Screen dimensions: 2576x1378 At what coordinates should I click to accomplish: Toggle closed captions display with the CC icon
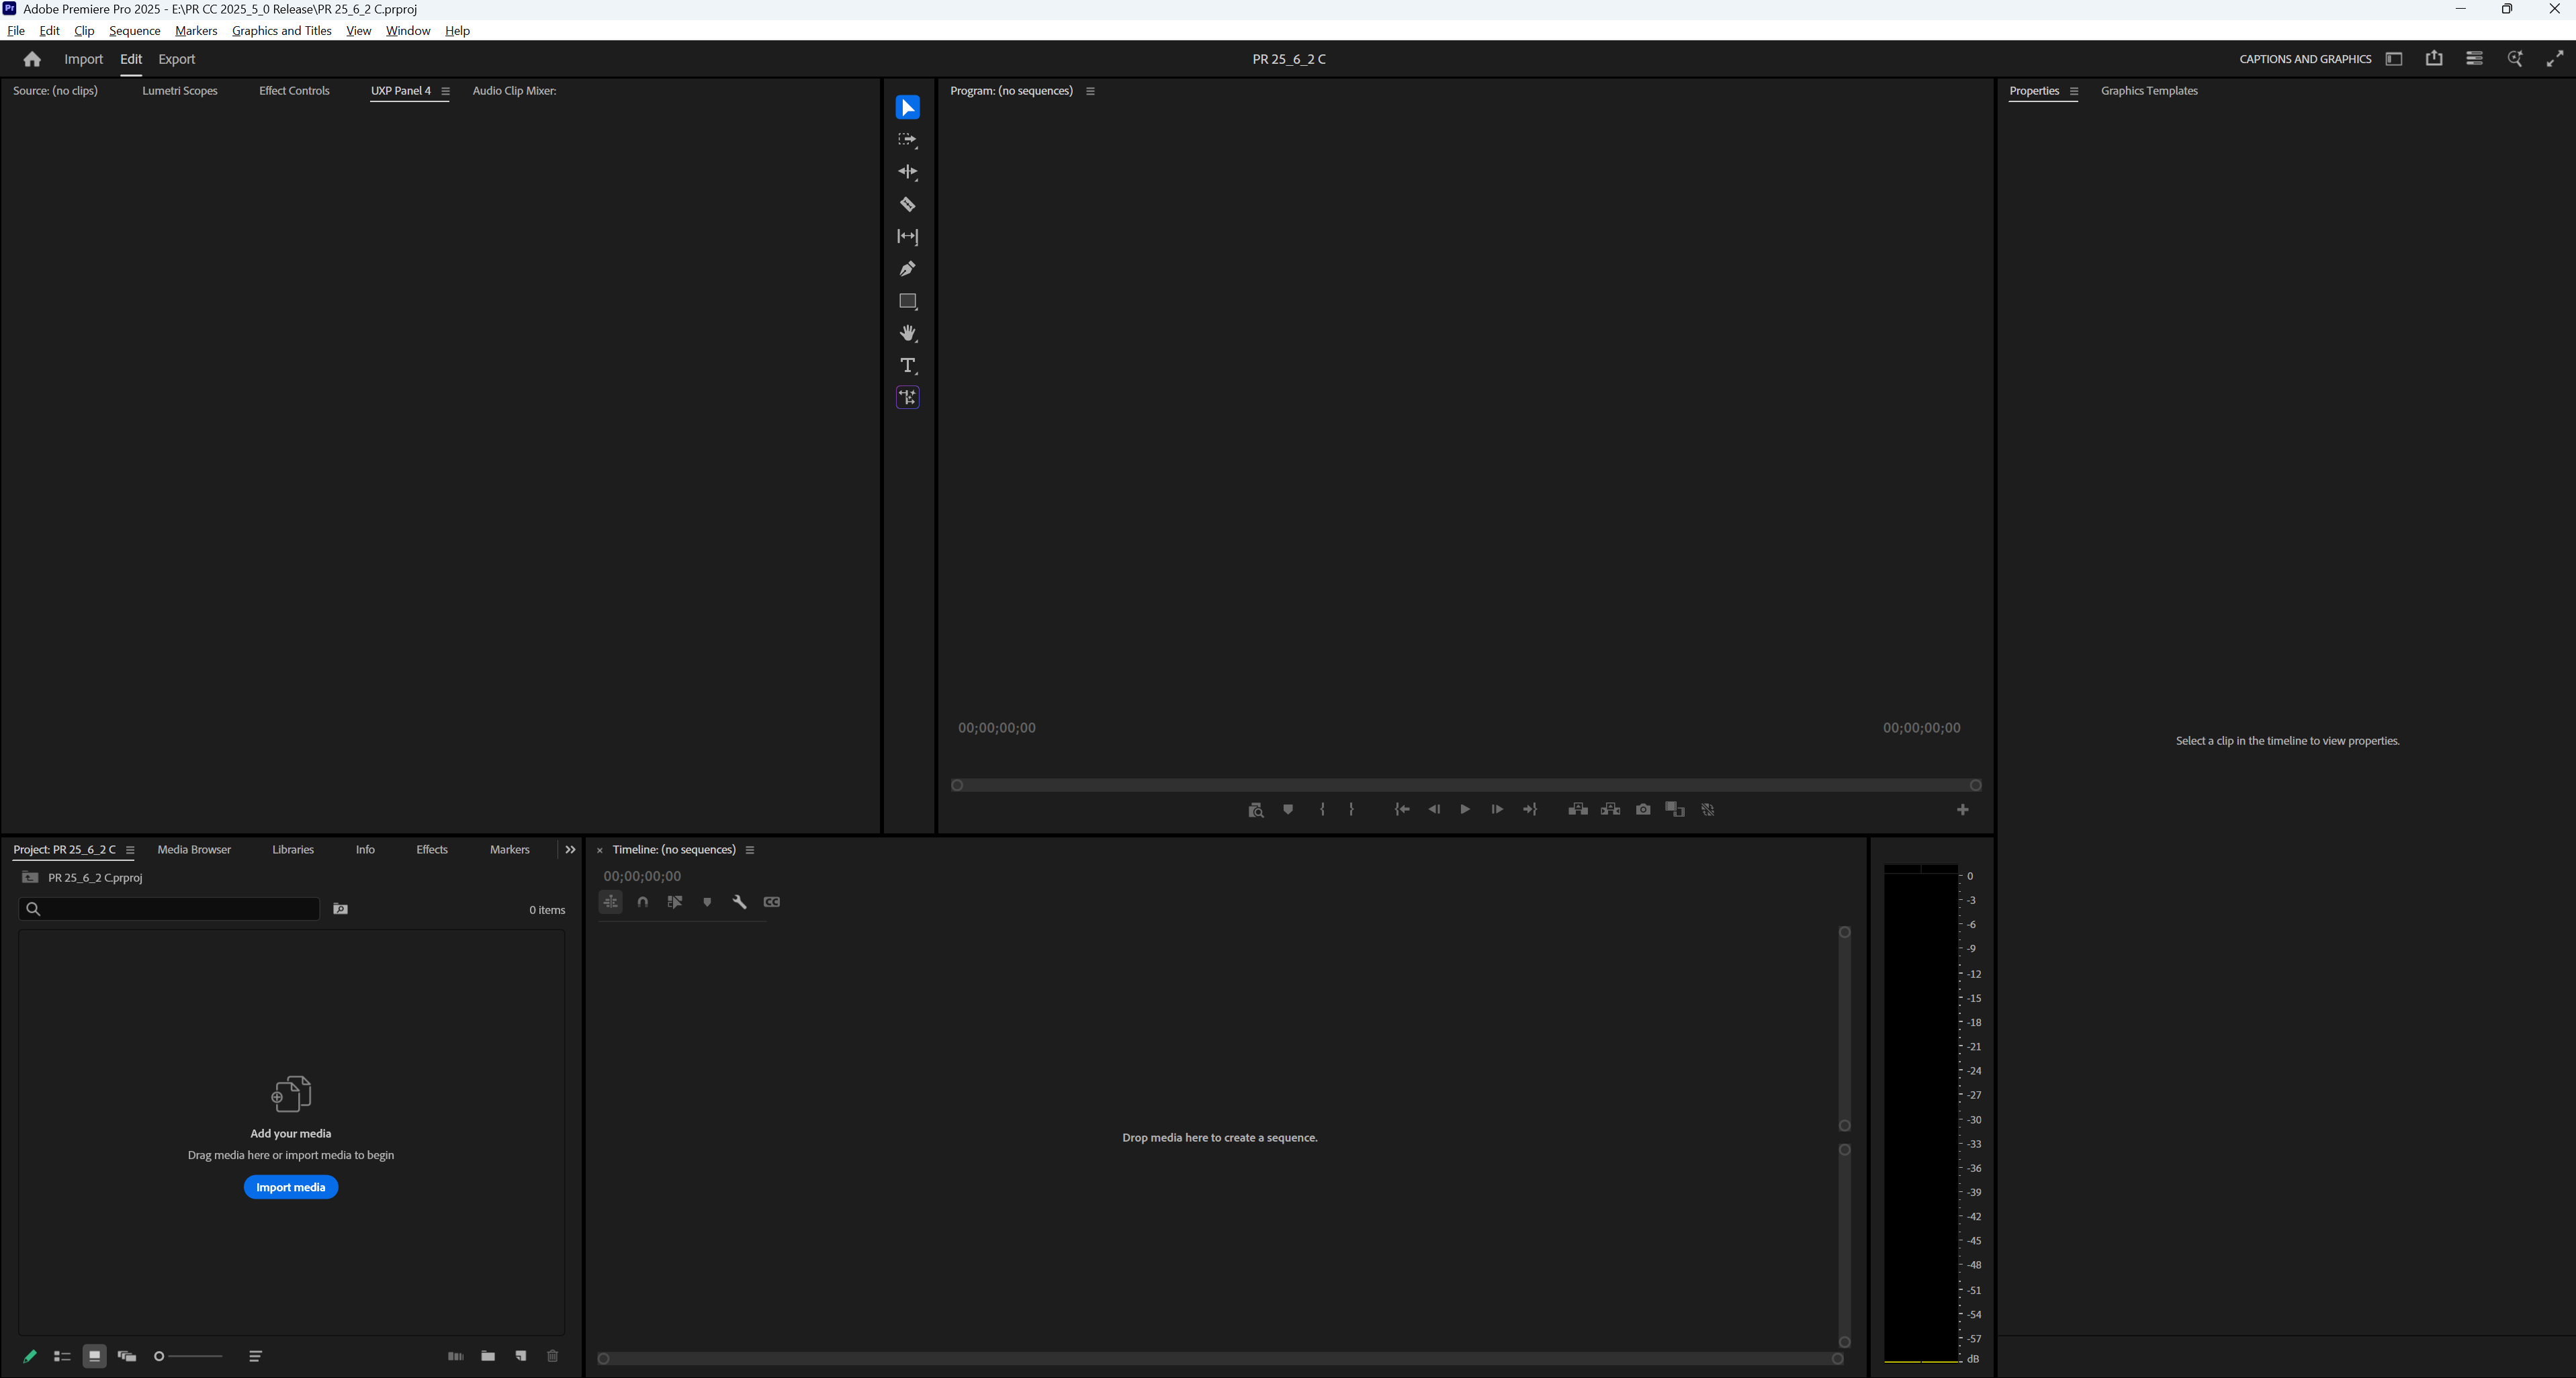772,901
